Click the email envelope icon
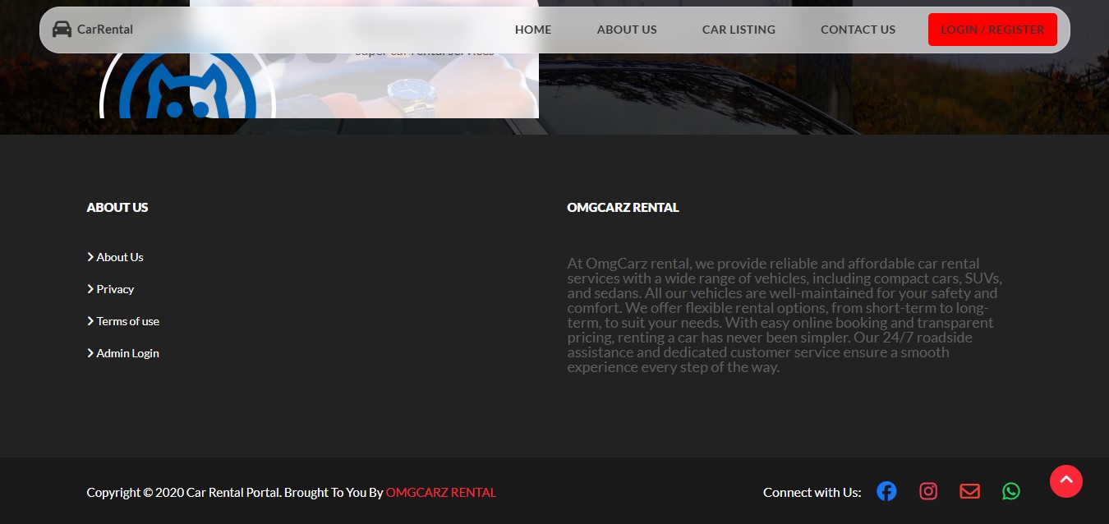Viewport: 1109px width, 524px height. click(970, 491)
